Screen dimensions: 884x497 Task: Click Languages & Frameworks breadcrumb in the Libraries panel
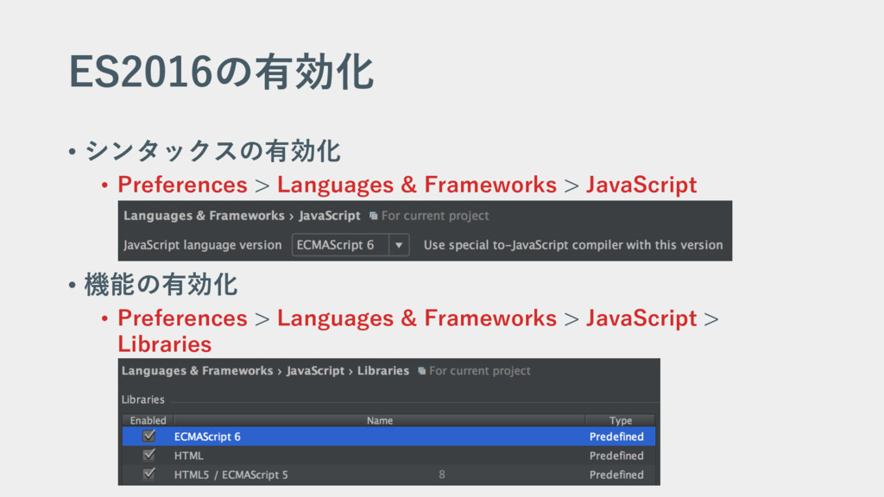197,371
